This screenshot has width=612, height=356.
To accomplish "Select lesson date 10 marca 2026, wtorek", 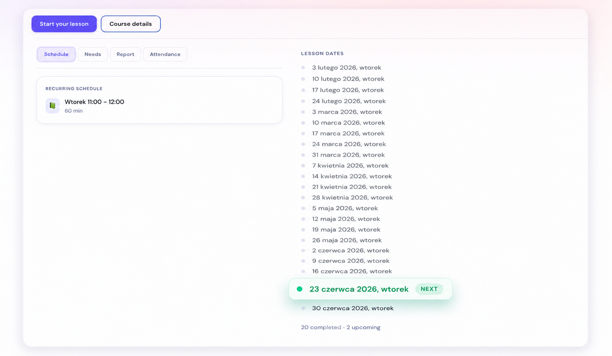I will click(349, 123).
